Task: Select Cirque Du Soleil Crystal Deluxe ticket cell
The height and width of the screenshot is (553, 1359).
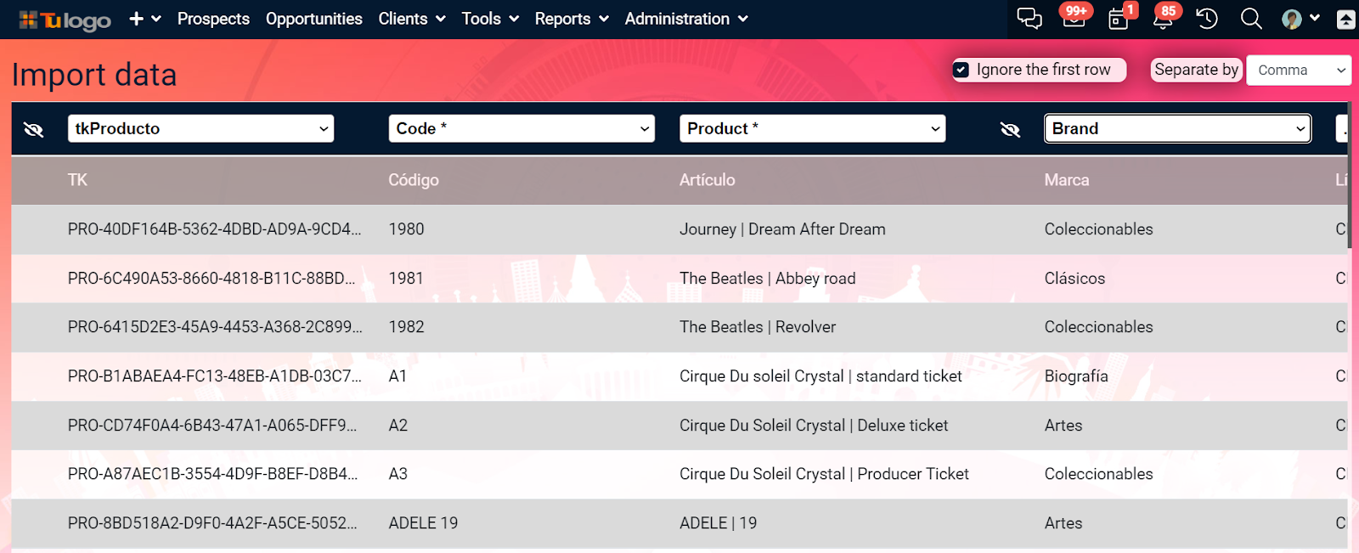Action: pyautogui.click(x=814, y=426)
